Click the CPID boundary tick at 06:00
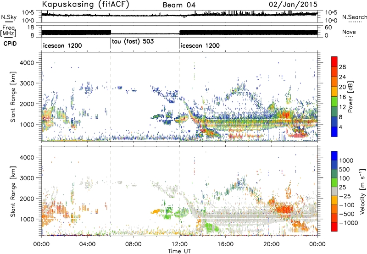The height and width of the screenshot is (254, 367). (111, 44)
